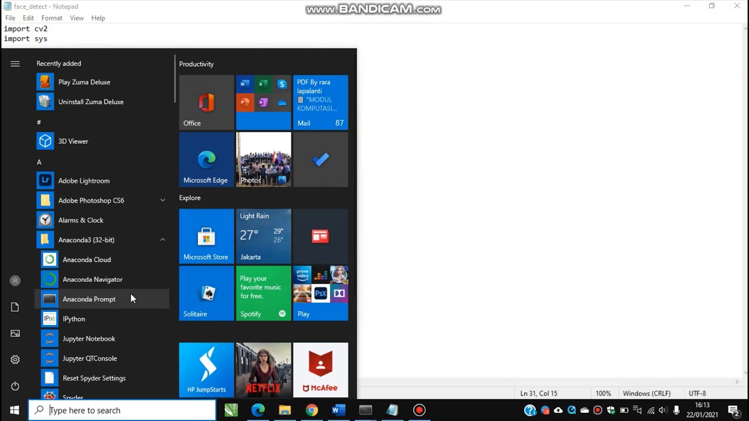The height and width of the screenshot is (421, 749).
Task: Open Notepad Format menu
Action: point(51,18)
